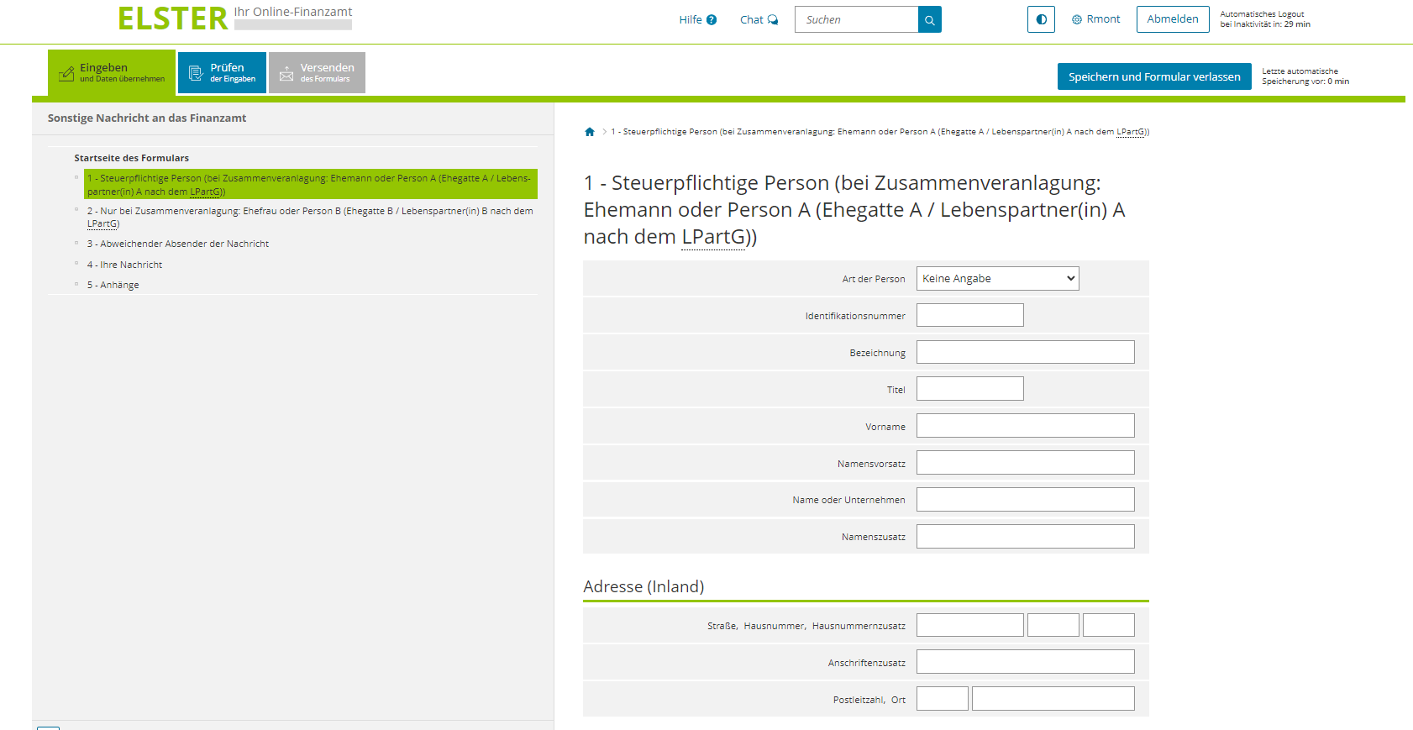Image resolution: width=1413 pixels, height=730 pixels.
Task: Open the Art der Person dropdown
Action: pos(997,279)
